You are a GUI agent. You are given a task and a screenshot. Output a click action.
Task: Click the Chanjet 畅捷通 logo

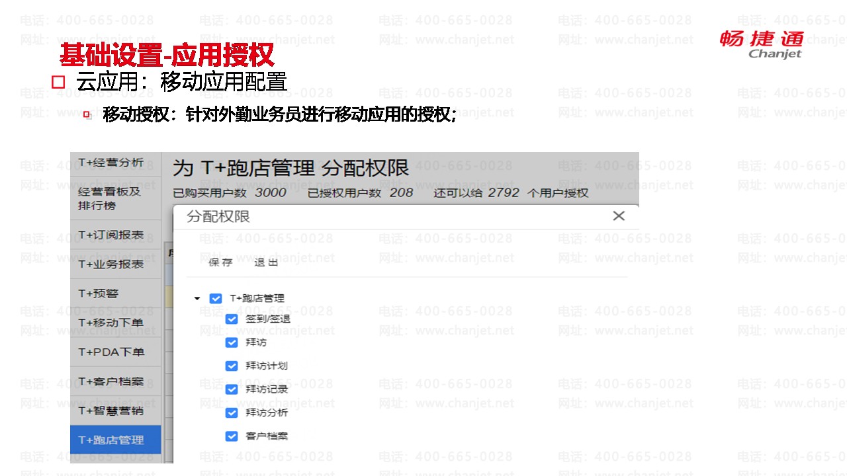pos(762,44)
